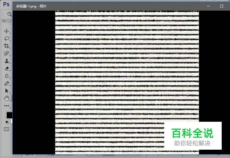Select the Move tool
The image size is (230, 158).
coord(6,31)
